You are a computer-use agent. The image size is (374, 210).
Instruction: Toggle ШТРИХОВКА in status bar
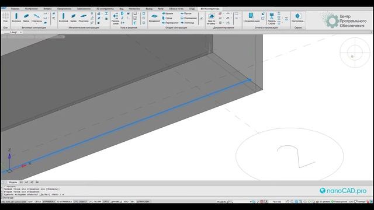pyautogui.click(x=143, y=202)
